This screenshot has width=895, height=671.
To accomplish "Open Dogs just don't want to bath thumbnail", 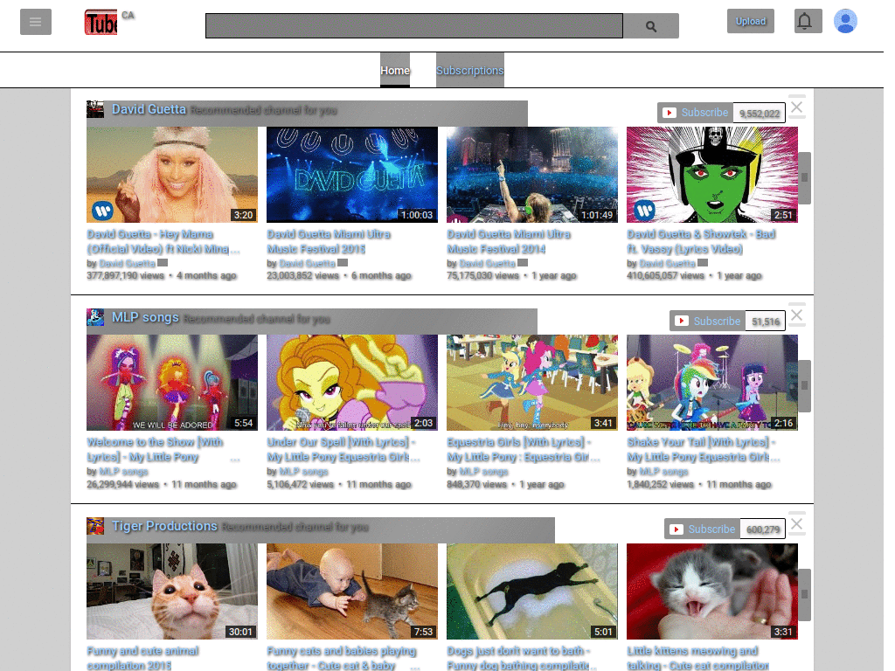I will click(532, 591).
